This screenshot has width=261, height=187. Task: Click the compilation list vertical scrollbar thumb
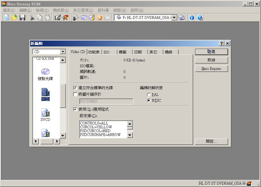[63, 96]
